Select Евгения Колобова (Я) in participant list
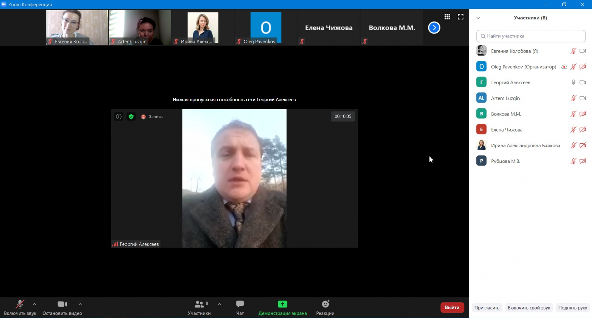This screenshot has width=592, height=318. coord(531,51)
